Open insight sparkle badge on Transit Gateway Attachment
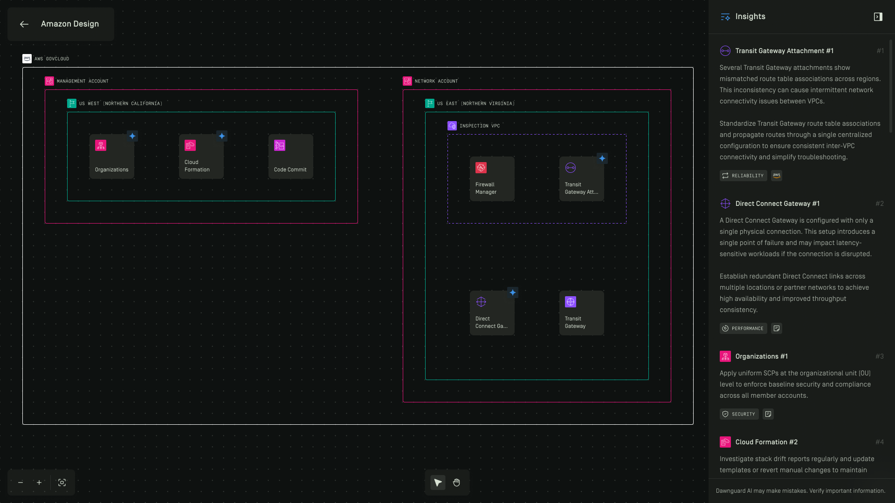895x503 pixels. [x=602, y=158]
